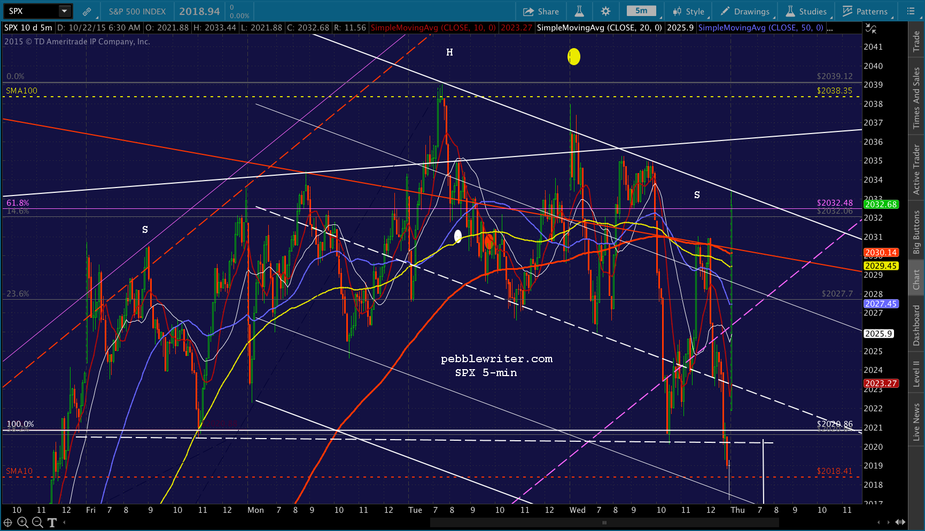
Task: Click the white oval marker on the chart
Action: [458, 236]
